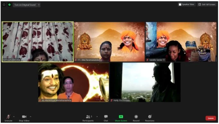Screen dimensions: 219x124
Task: Click the Janelle Seelal TT name label
Action: point(157,60)
